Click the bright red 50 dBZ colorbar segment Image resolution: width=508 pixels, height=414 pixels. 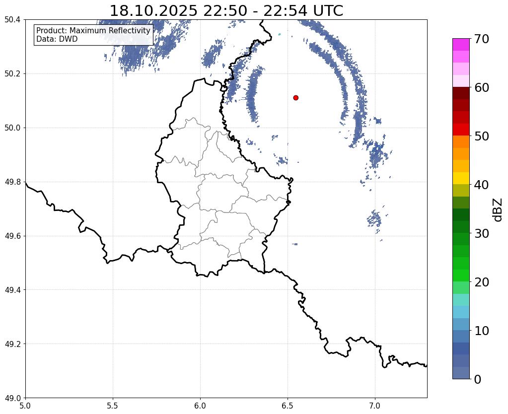[x=461, y=130]
